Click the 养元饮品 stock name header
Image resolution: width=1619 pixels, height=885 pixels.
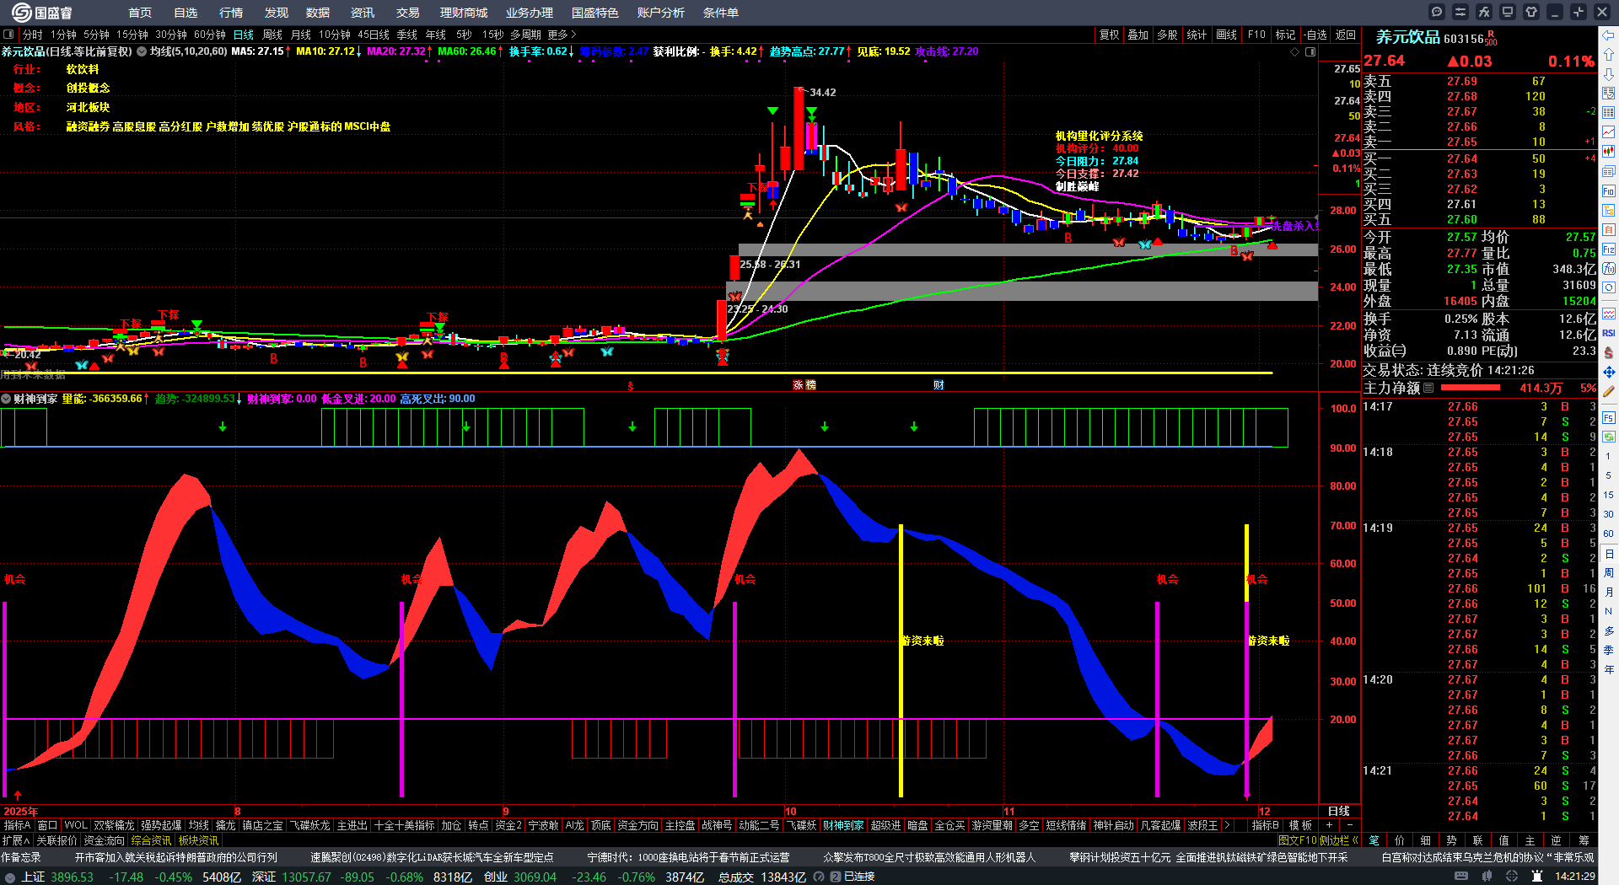1407,37
